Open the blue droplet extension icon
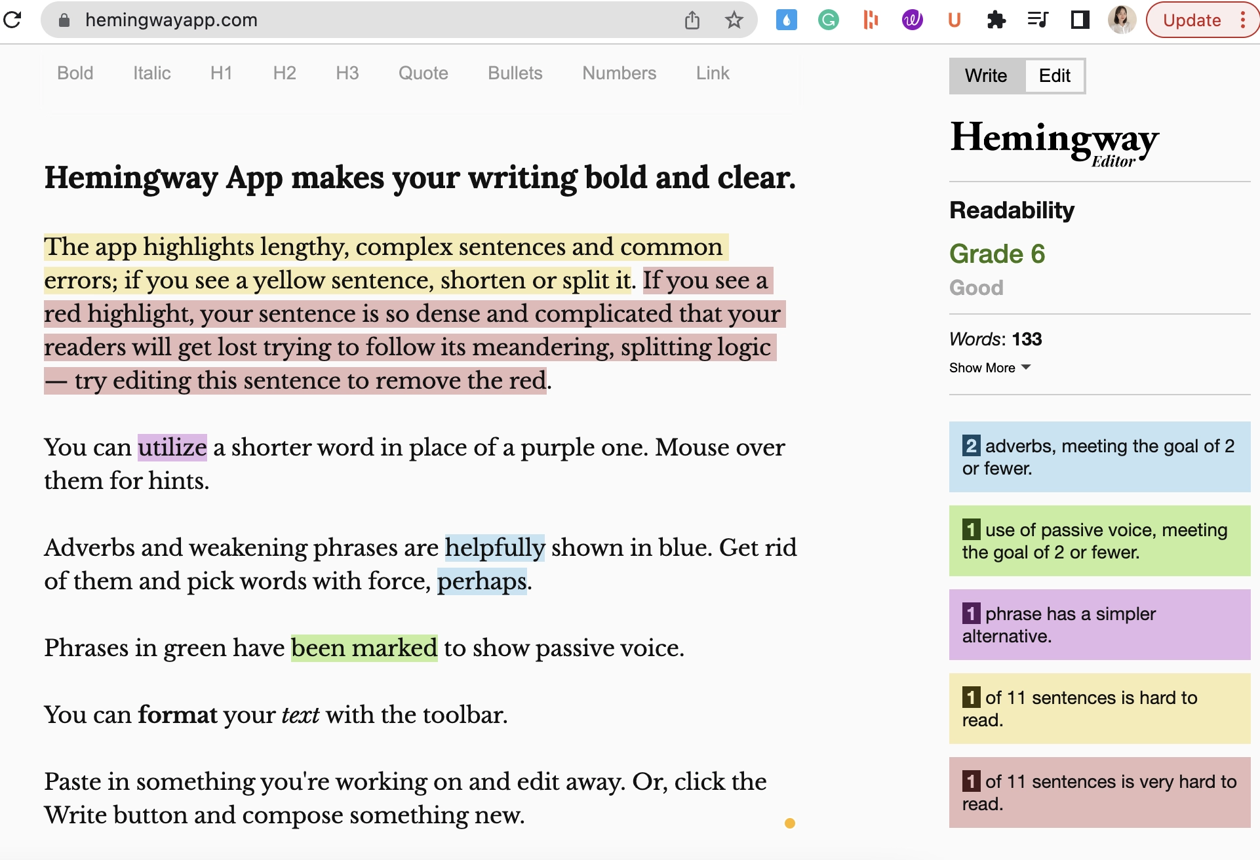 pyautogui.click(x=786, y=20)
